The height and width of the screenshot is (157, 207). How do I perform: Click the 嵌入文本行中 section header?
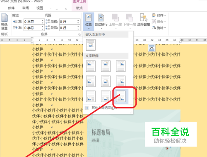pos(106,34)
